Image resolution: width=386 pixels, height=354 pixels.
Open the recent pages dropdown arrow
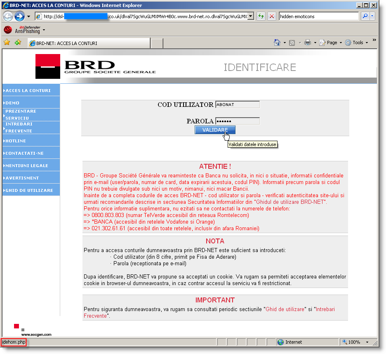click(29, 17)
